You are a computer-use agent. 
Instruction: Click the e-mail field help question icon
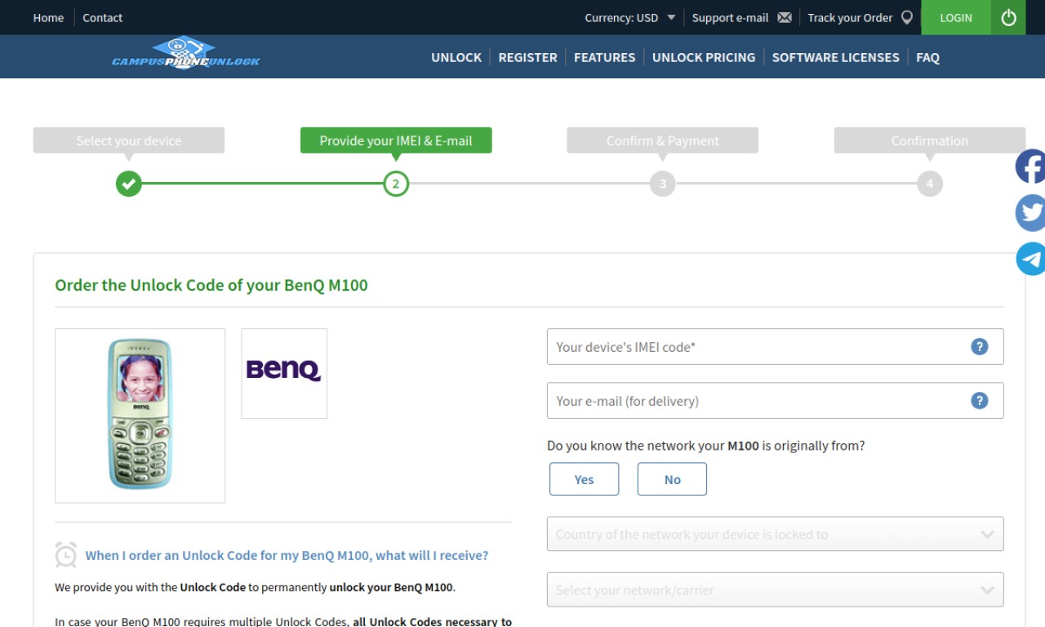[979, 401]
